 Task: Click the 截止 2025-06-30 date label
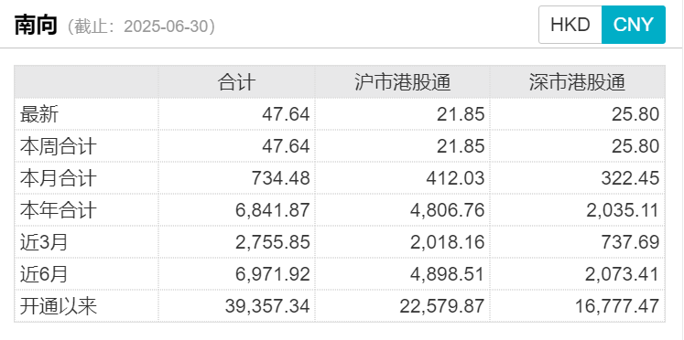141,27
